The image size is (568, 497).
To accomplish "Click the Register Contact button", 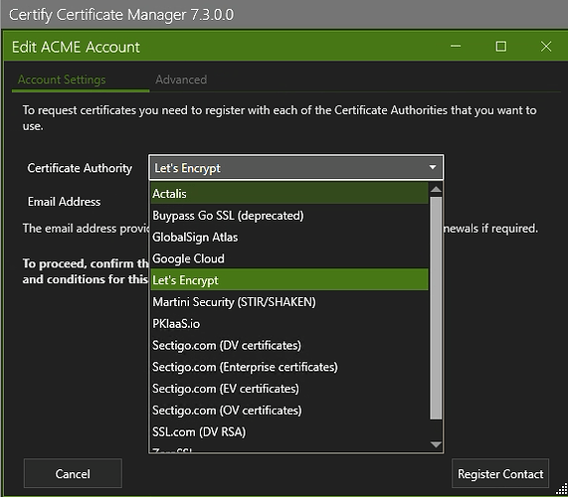I will tap(500, 473).
